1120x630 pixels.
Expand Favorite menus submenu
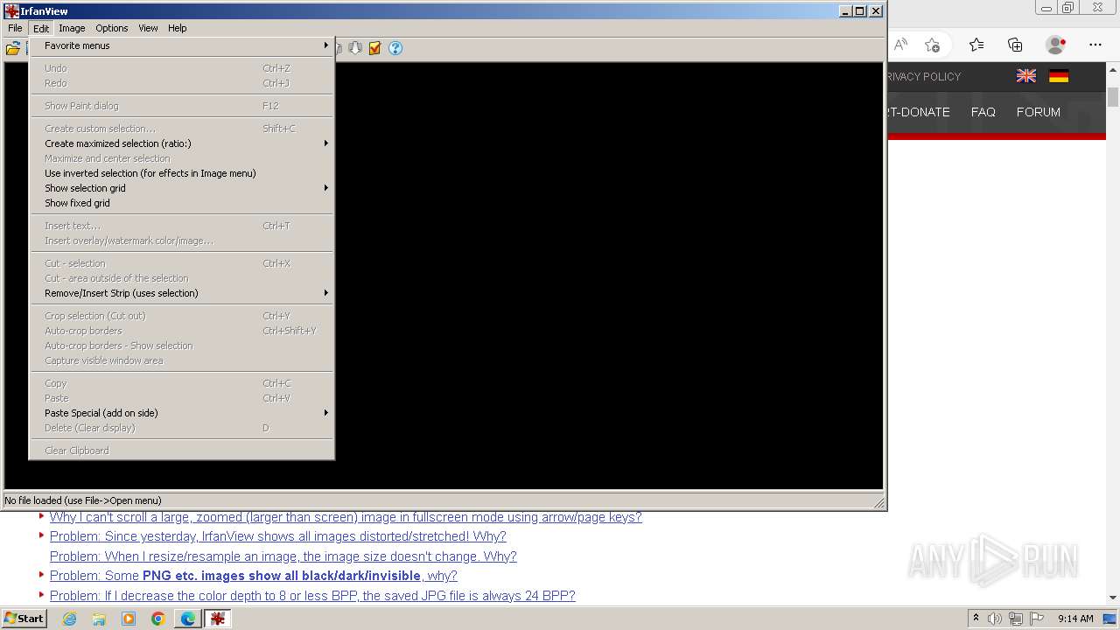pos(182,45)
